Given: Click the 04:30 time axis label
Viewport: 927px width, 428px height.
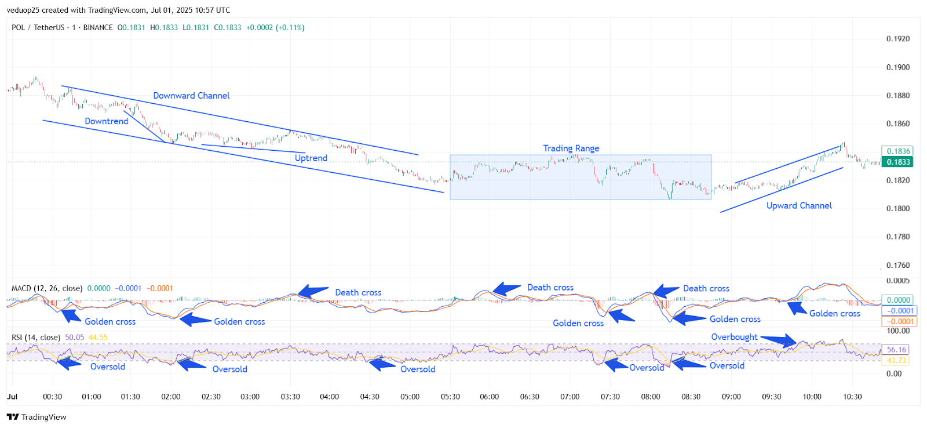Looking at the screenshot, I should pos(370,397).
